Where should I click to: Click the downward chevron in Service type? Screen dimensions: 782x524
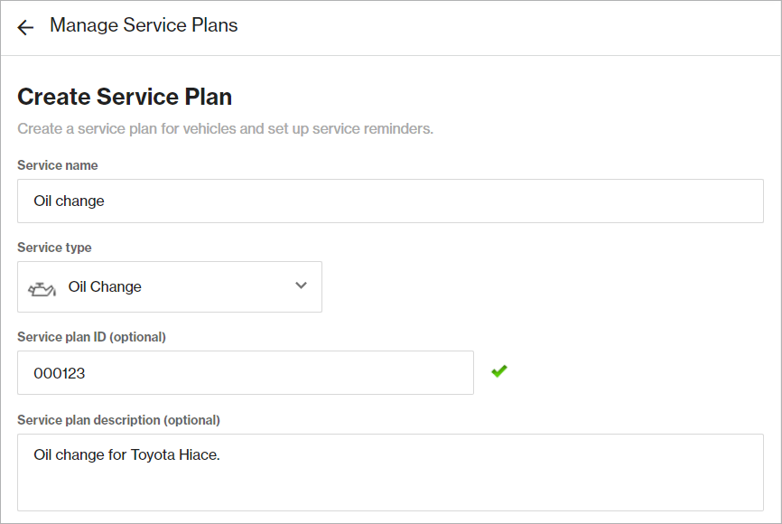click(301, 286)
